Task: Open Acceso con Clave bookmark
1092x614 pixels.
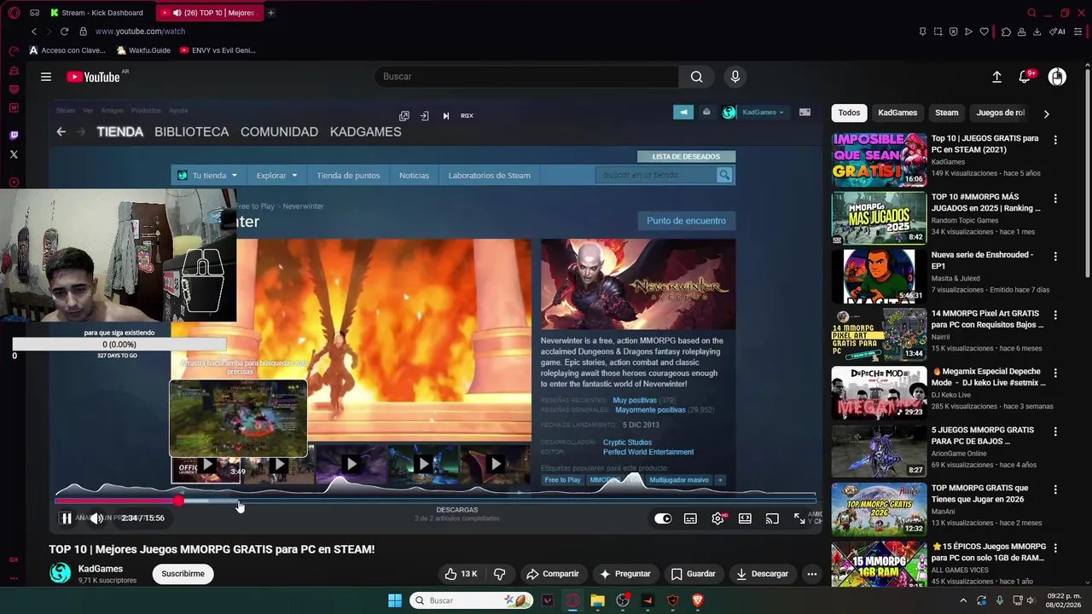Action: click(67, 50)
